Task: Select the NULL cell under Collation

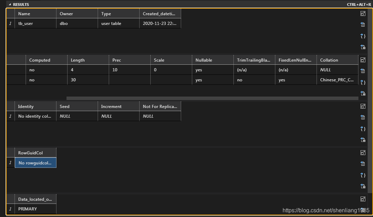Action: pos(337,70)
